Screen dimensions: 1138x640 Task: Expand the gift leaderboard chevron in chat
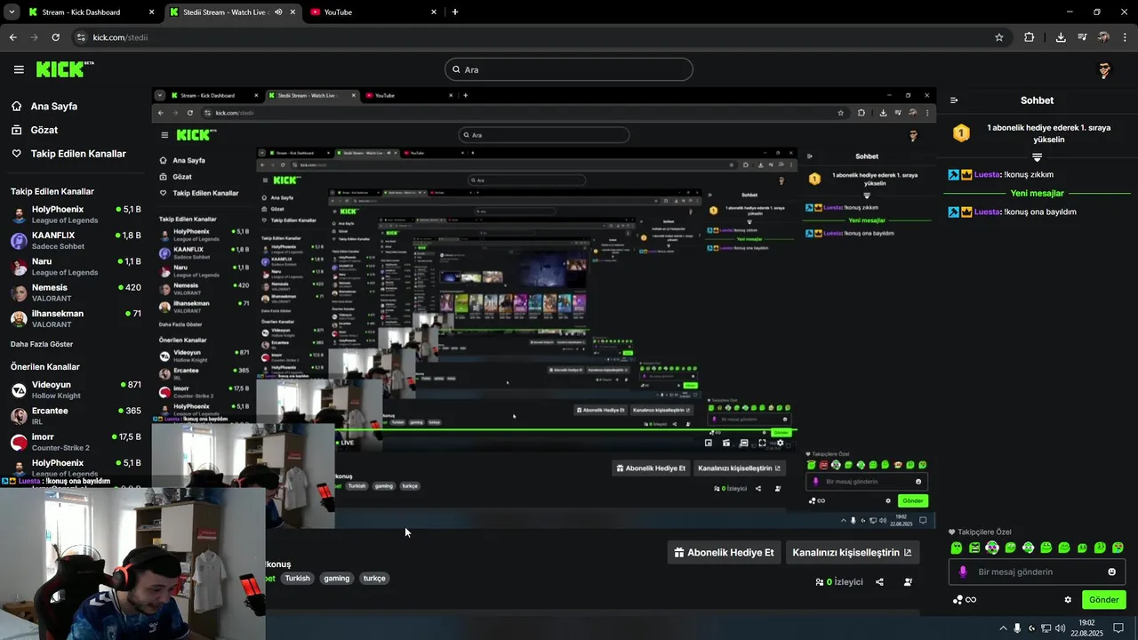click(x=1037, y=156)
